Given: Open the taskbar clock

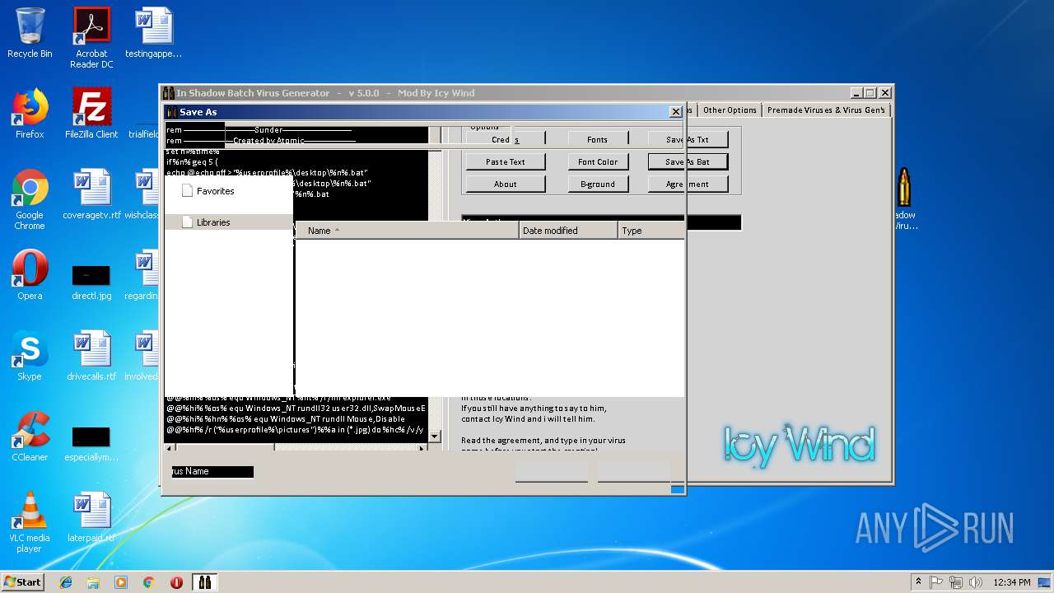Looking at the screenshot, I should pyautogui.click(x=1012, y=582).
